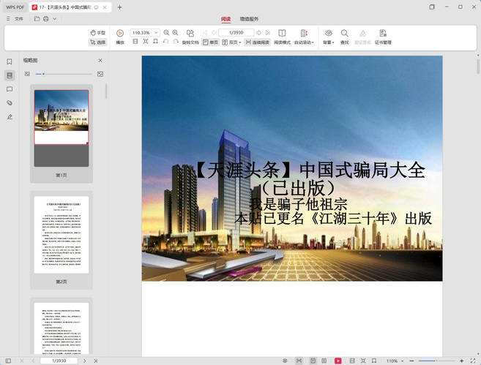Click the 证书管理 certificate management button

(383, 37)
